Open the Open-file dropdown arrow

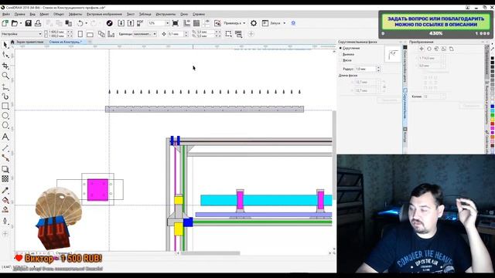pyautogui.click(x=21, y=23)
